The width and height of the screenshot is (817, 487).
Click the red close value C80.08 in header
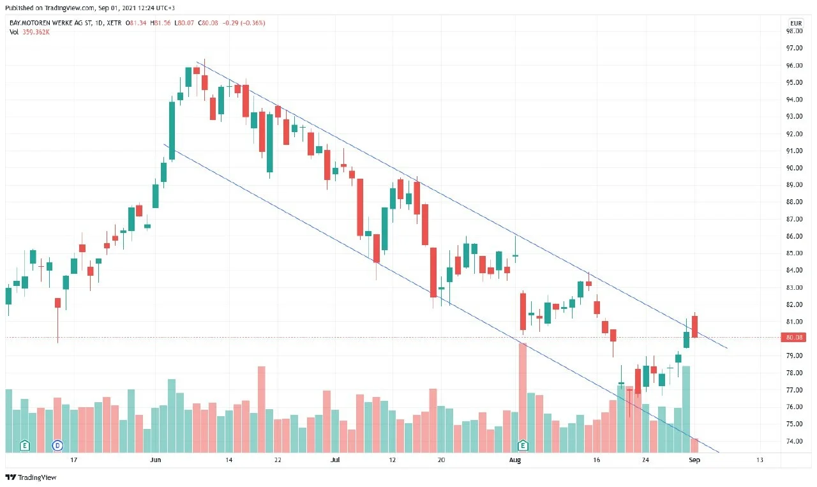pyautogui.click(x=207, y=23)
